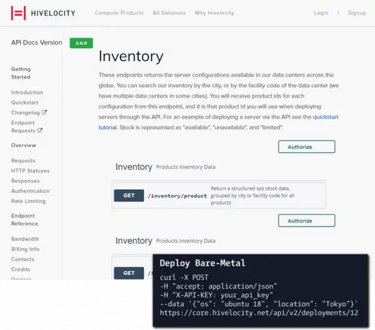Click the main Inventory page title
Image resolution: width=375 pixels, height=330 pixels.
(x=131, y=56)
